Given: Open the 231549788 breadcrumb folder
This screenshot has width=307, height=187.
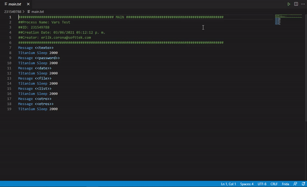Looking at the screenshot, I should coord(13,12).
